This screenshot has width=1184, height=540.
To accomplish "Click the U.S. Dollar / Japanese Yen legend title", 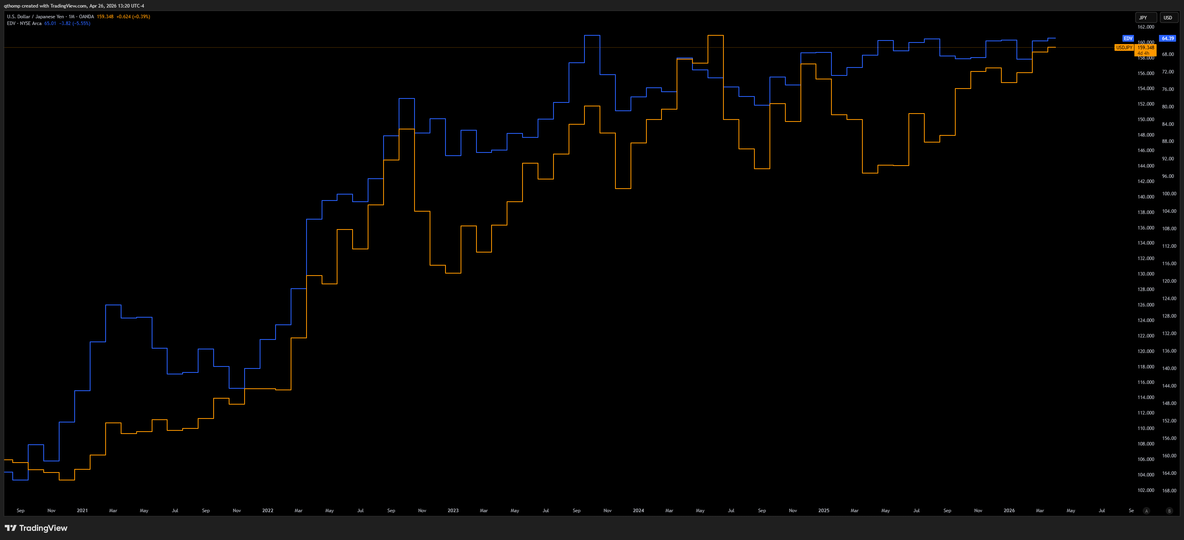I will click(x=35, y=17).
